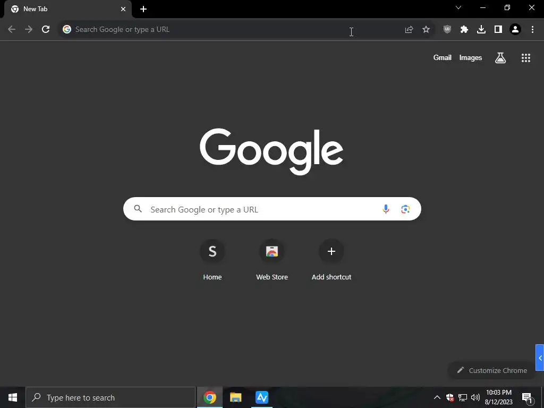Click the taskbar search box

[x=110, y=397]
